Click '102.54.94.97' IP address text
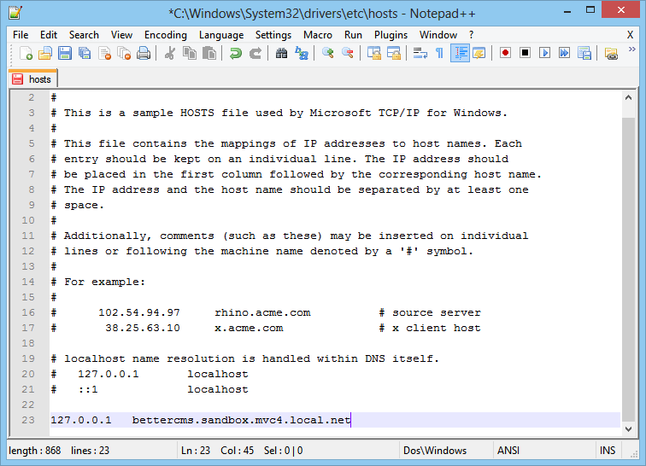646x466 pixels. [x=138, y=312]
